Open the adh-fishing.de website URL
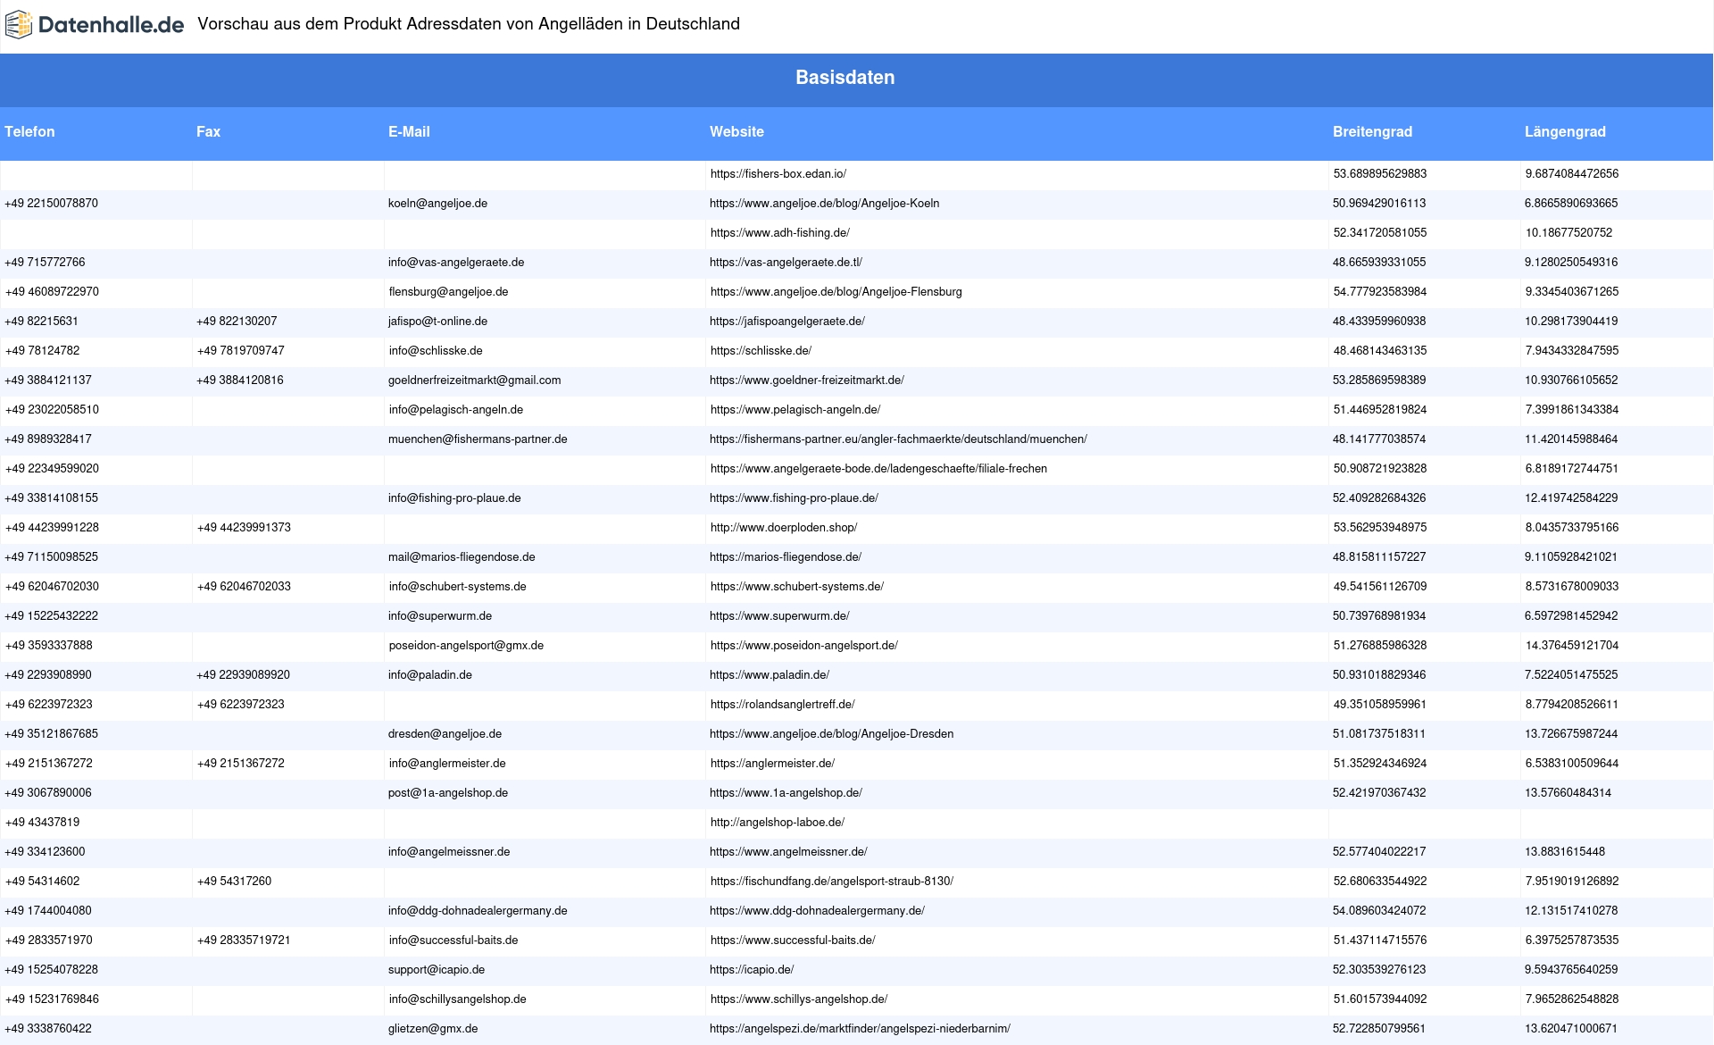This screenshot has height=1045, width=1714. (780, 233)
